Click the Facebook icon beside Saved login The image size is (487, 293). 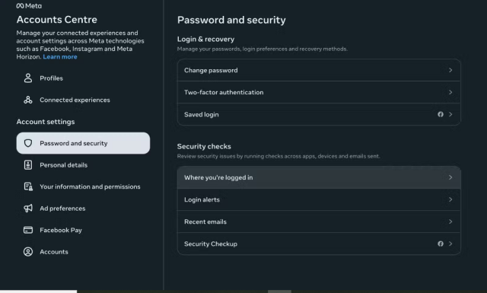pos(441,114)
